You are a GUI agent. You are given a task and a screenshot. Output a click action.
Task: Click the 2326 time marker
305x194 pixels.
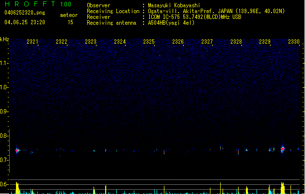click(178, 42)
